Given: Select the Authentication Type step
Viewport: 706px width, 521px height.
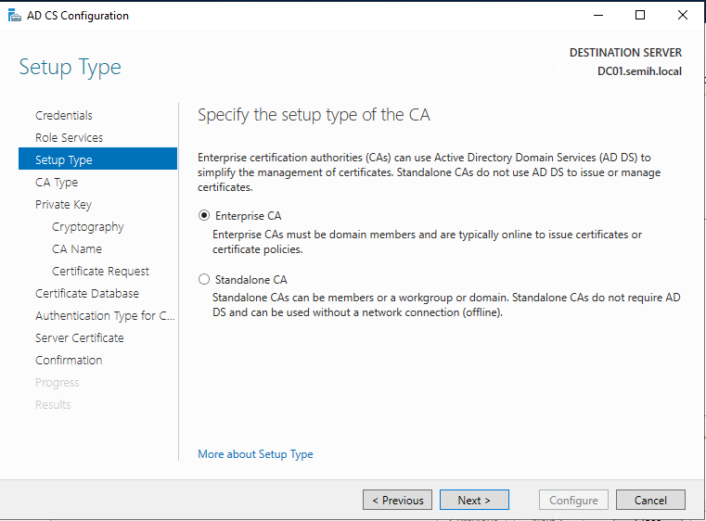Looking at the screenshot, I should coord(104,316).
